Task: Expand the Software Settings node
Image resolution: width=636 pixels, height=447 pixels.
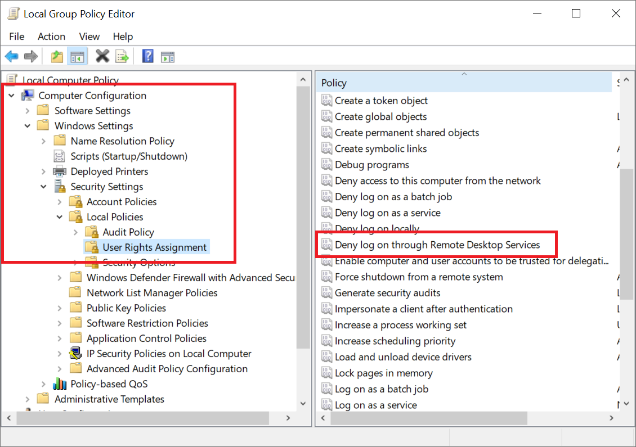Action: pos(28,111)
